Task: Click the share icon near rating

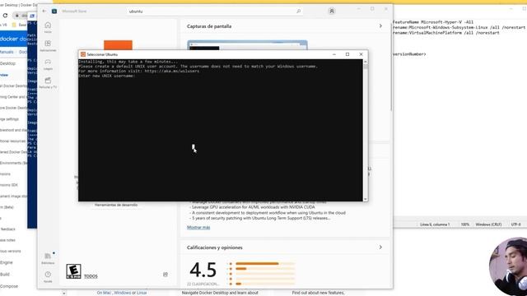Action: click(166, 275)
